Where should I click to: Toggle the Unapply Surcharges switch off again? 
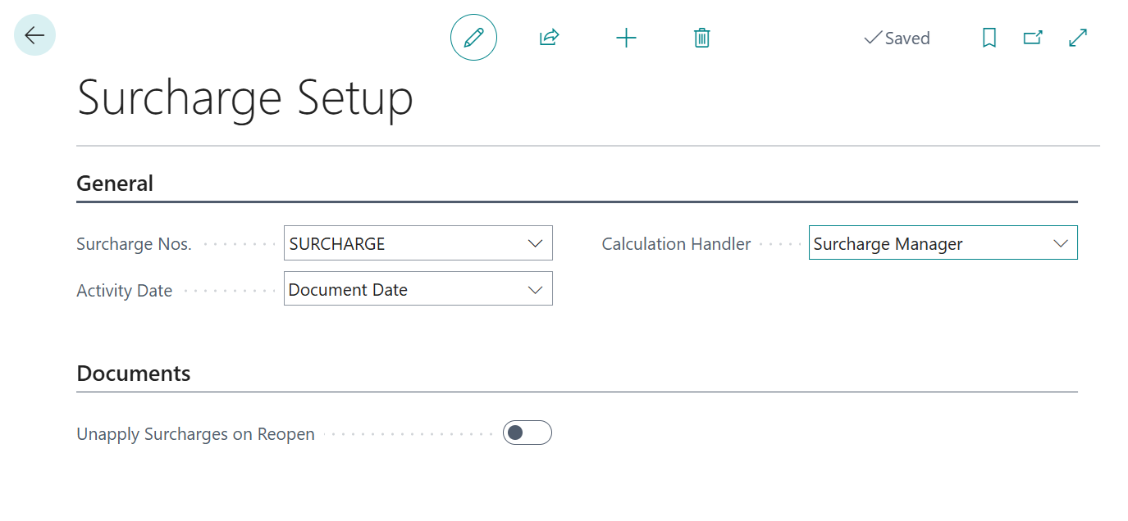pos(527,433)
